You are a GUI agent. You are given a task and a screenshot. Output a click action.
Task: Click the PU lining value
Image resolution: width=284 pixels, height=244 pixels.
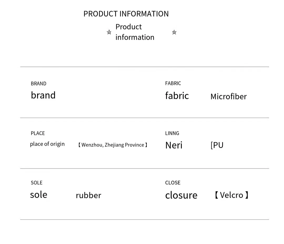pos(217,145)
